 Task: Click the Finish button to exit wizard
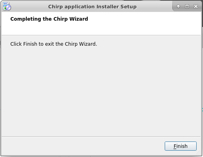[181, 146]
